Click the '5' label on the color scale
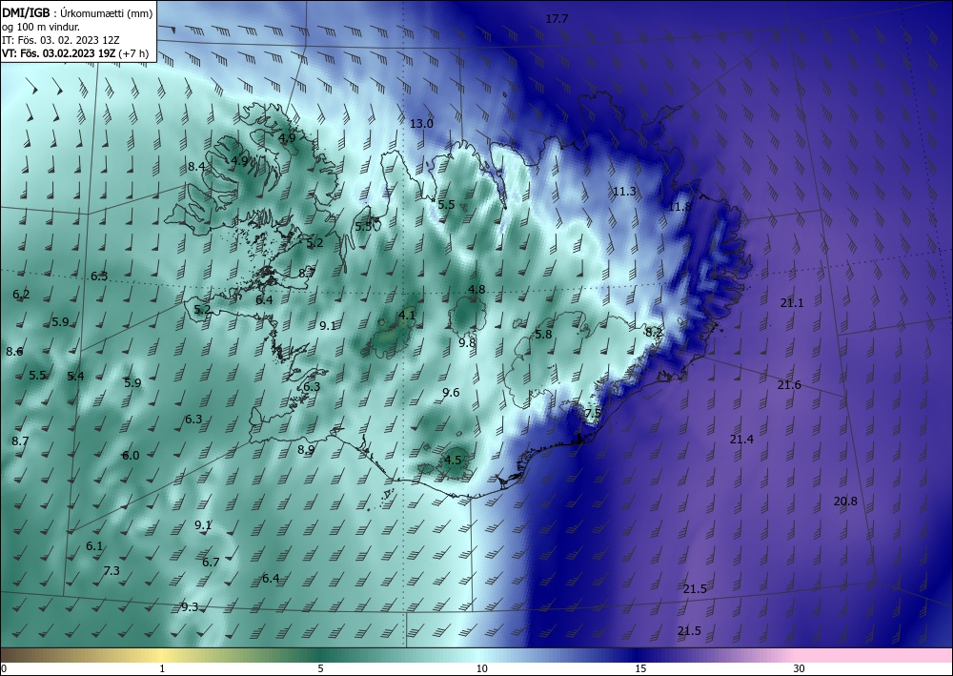Image resolution: width=953 pixels, height=676 pixels. (320, 669)
